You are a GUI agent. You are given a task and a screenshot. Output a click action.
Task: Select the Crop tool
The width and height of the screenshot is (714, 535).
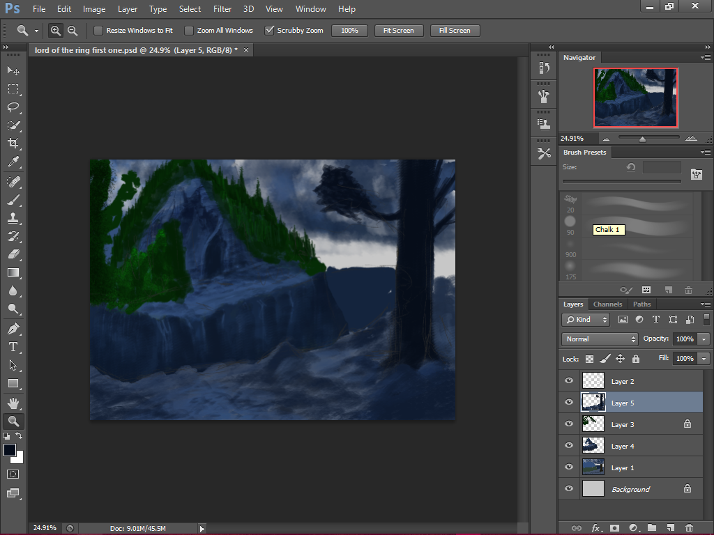(x=13, y=144)
